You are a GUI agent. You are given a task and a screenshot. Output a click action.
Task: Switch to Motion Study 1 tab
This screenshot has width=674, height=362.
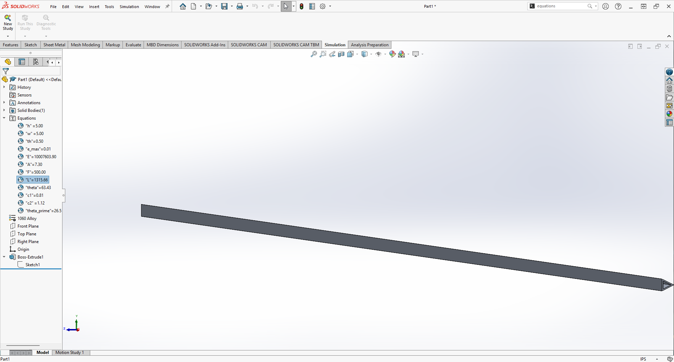pyautogui.click(x=70, y=353)
